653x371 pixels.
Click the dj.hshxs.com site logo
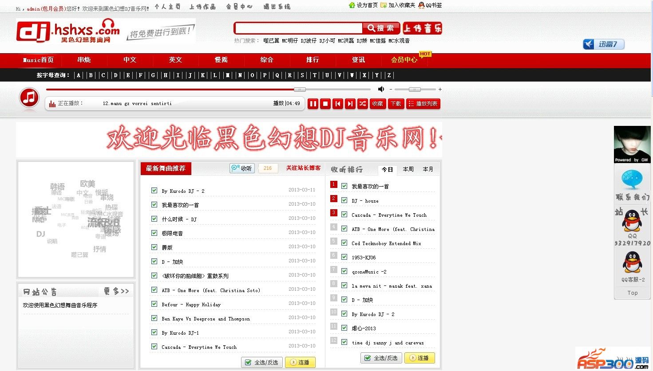(68, 31)
